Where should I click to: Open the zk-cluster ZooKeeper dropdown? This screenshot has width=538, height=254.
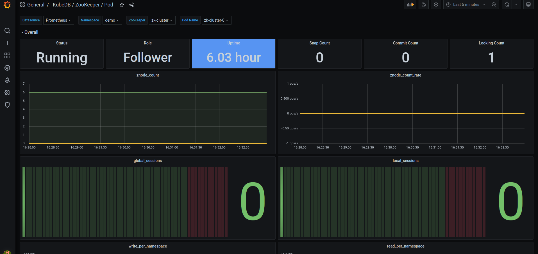click(x=162, y=20)
